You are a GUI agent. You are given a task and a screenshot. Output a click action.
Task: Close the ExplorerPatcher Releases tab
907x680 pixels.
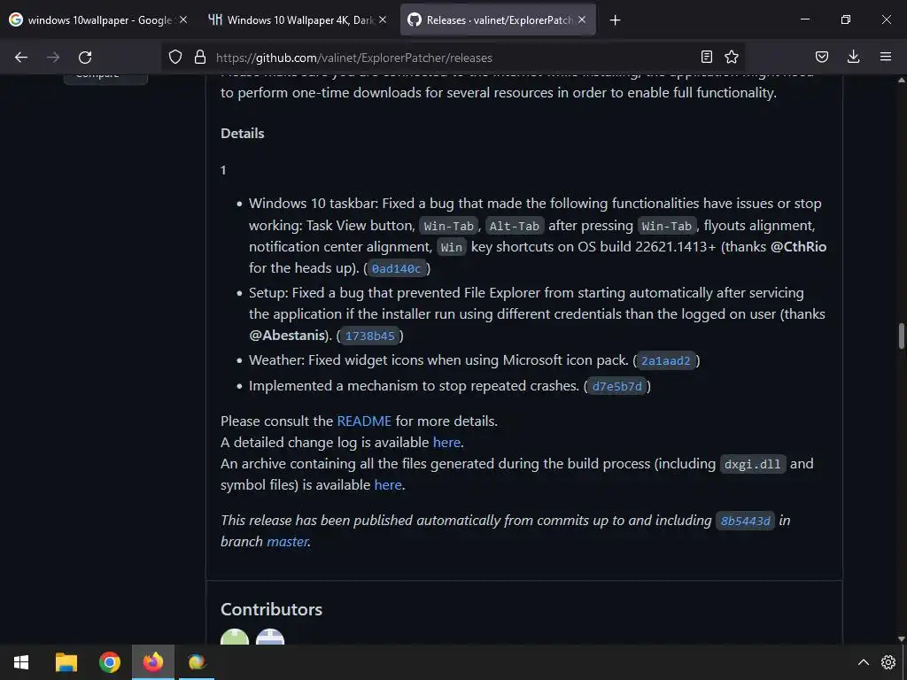[582, 19]
